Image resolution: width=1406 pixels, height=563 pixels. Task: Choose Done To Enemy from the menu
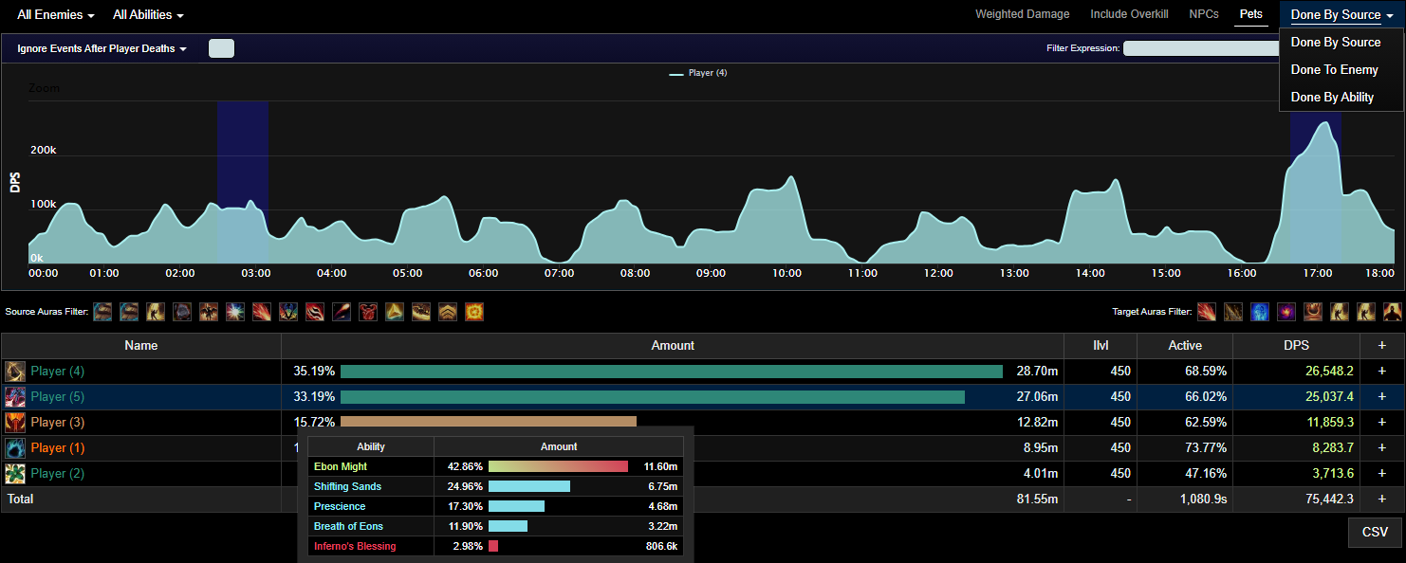coord(1334,70)
